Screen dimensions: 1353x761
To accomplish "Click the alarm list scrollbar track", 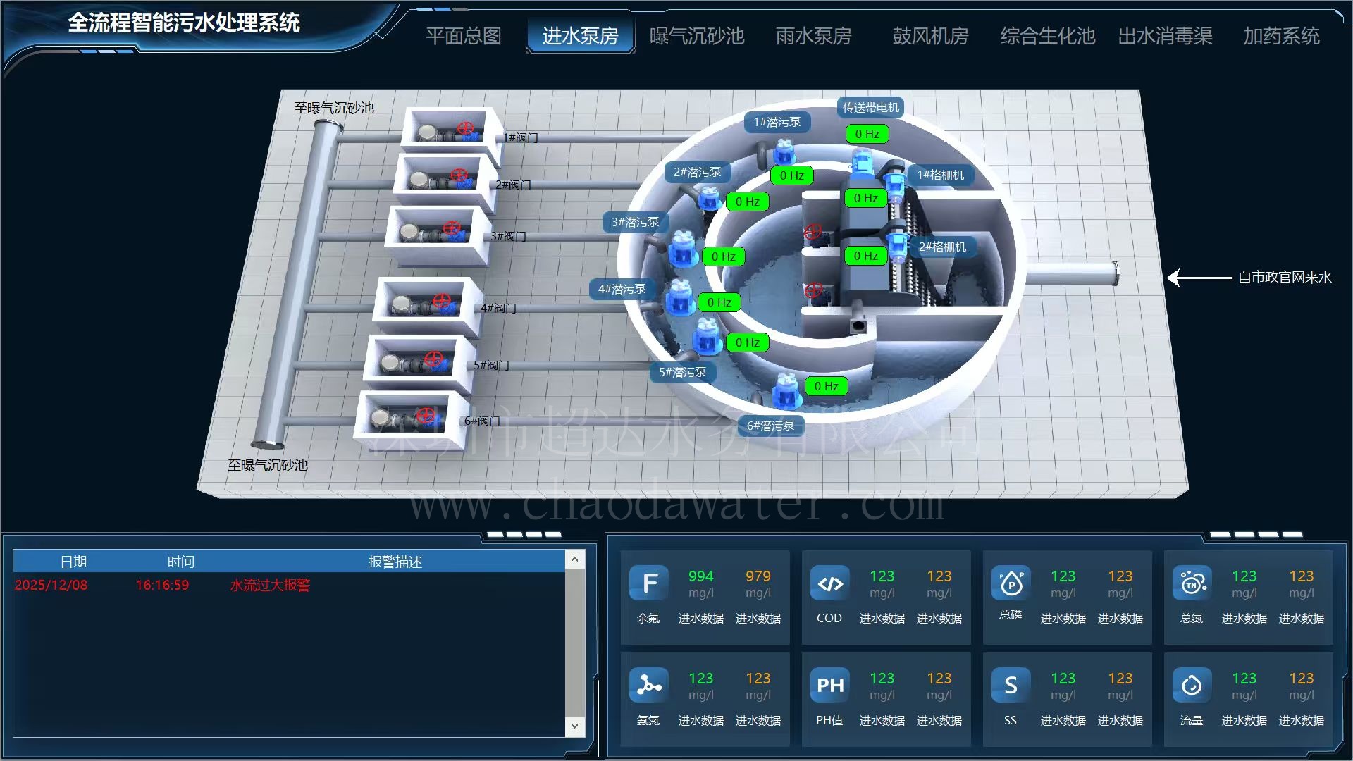I will tap(575, 643).
